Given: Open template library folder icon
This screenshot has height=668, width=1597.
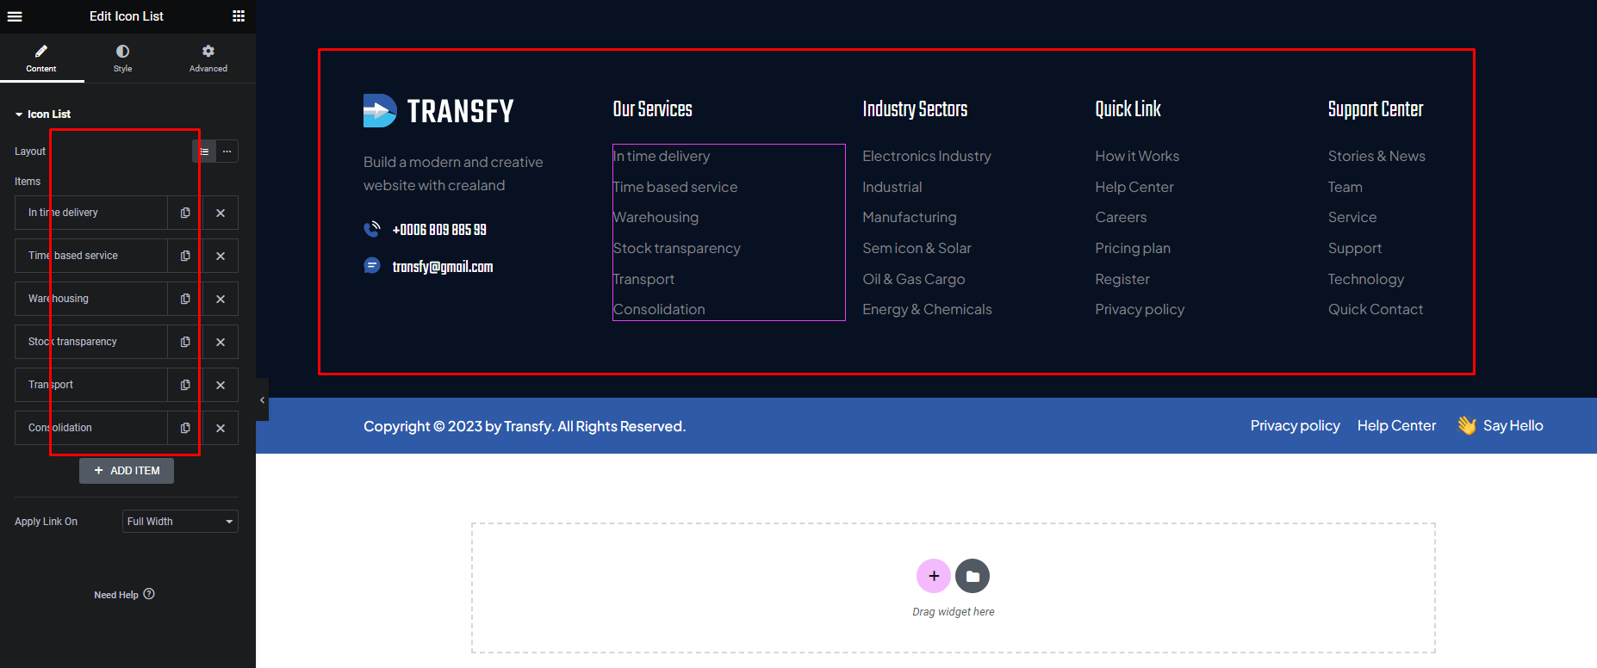Looking at the screenshot, I should pos(972,576).
